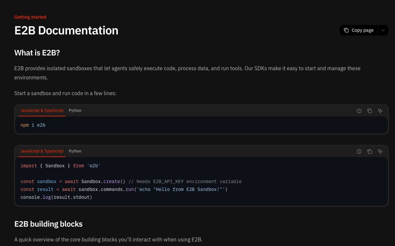Viewport: 395px width, 246px height.
Task: Select JavaScript & TypeScript tab above npm i e2b
Action: tap(42, 111)
